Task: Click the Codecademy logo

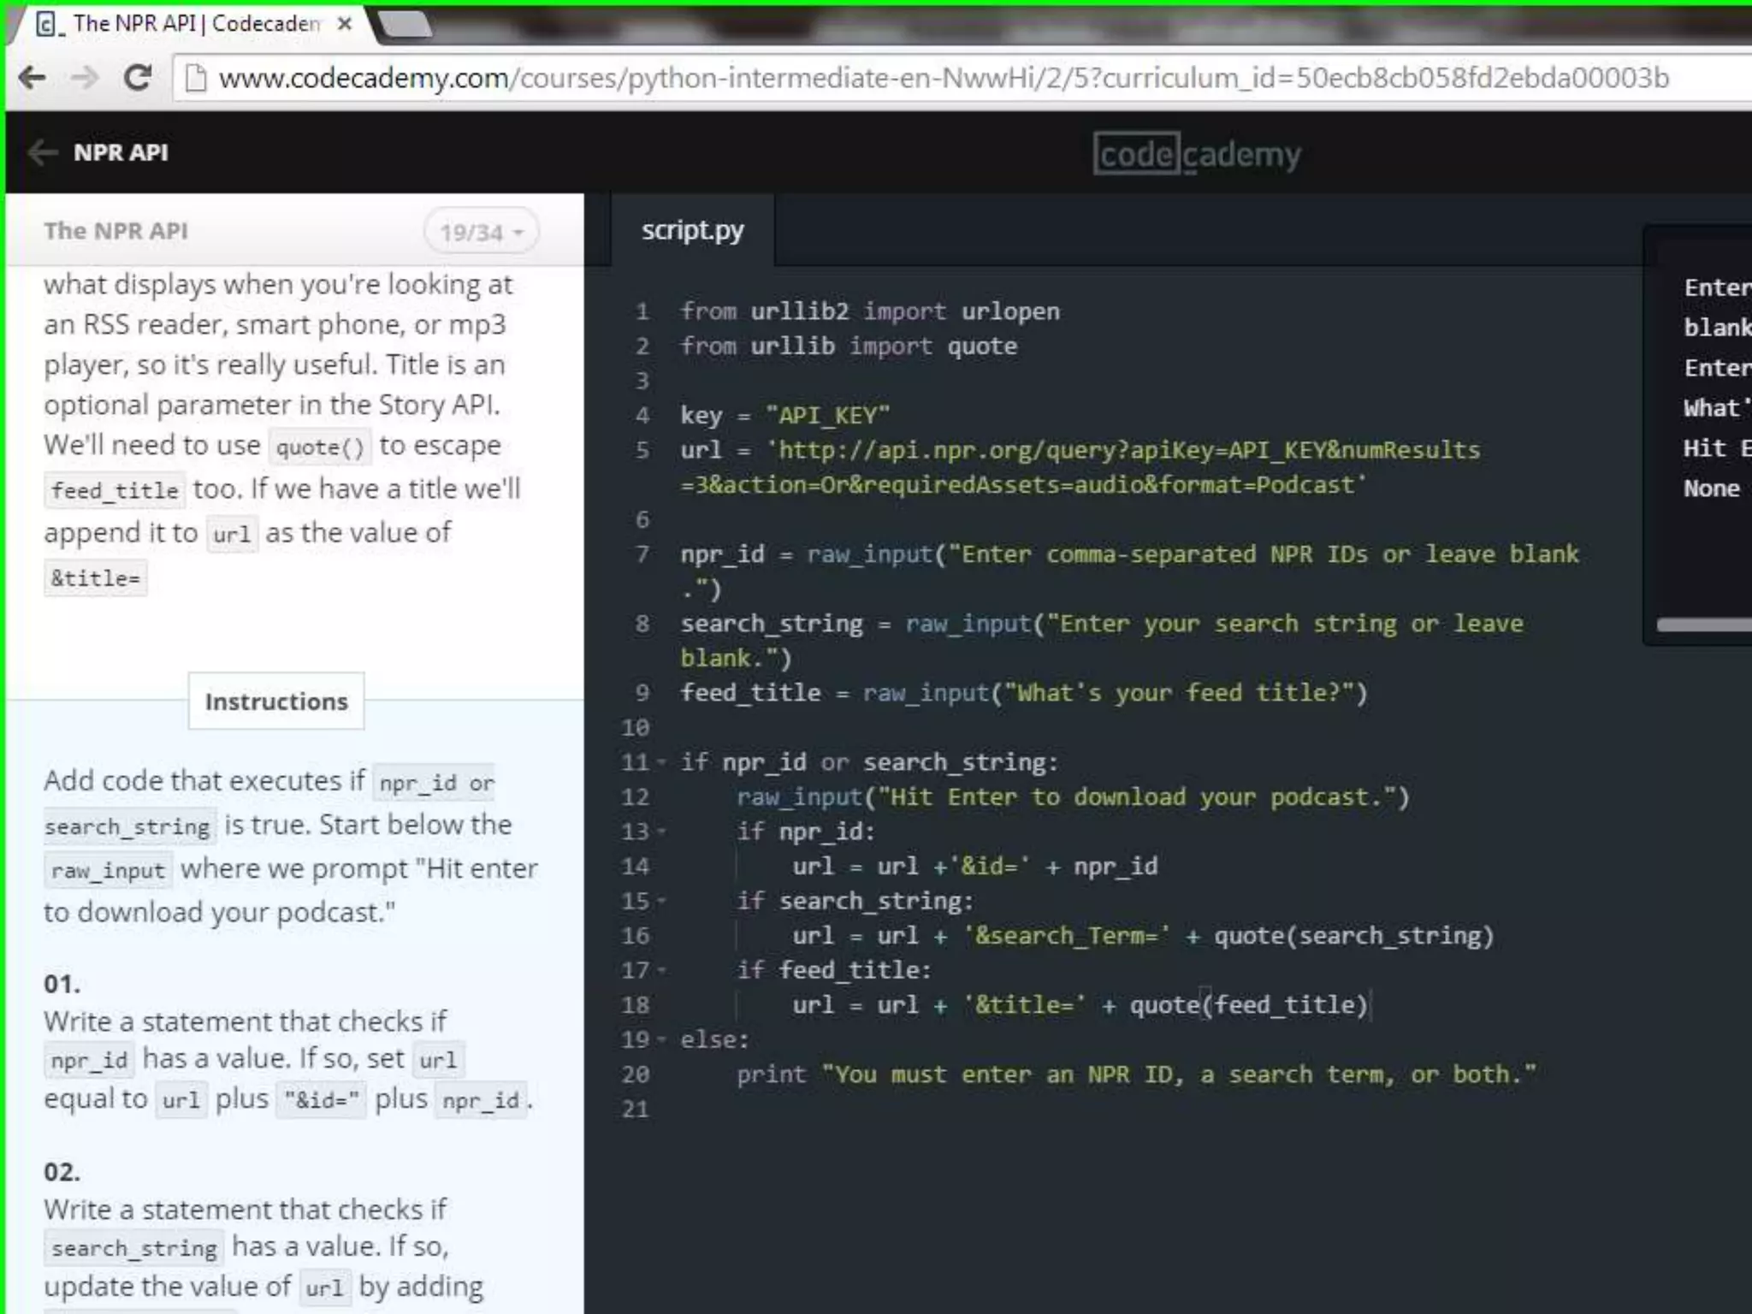Action: tap(1197, 154)
